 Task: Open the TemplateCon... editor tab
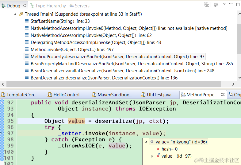click(x=19, y=95)
